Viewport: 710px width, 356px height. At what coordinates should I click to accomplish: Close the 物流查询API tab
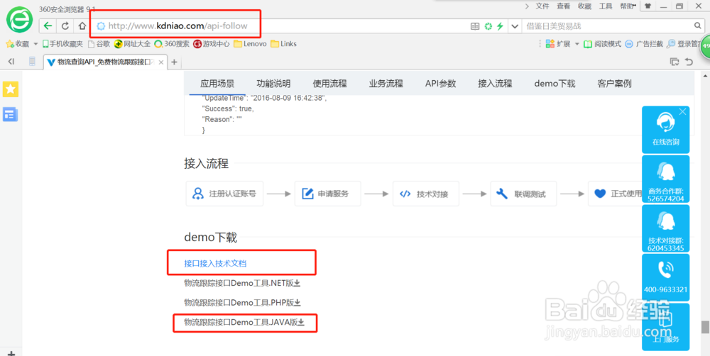(160, 62)
